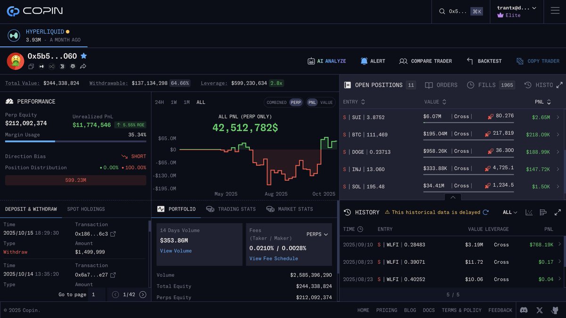The width and height of the screenshot is (566, 318).
Task: Expand the BTC position row chevron
Action: pos(558,134)
